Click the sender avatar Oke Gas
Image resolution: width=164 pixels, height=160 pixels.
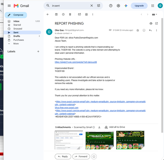click(49, 32)
